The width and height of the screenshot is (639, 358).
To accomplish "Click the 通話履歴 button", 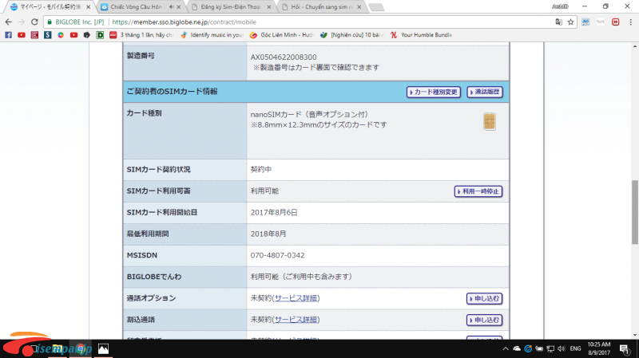I will [x=485, y=92].
